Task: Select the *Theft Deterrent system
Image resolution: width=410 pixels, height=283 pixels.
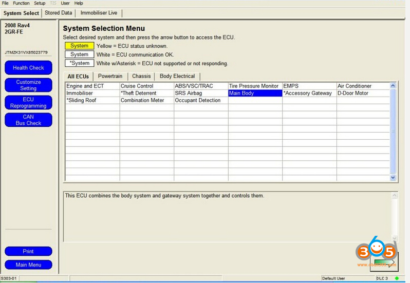Action: (x=147, y=93)
